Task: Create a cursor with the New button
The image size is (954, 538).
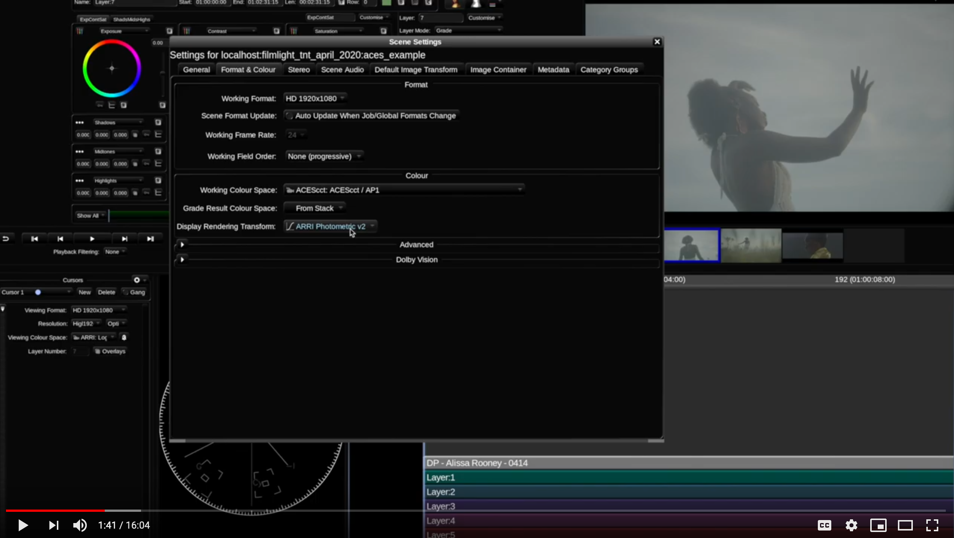Action: [85, 292]
